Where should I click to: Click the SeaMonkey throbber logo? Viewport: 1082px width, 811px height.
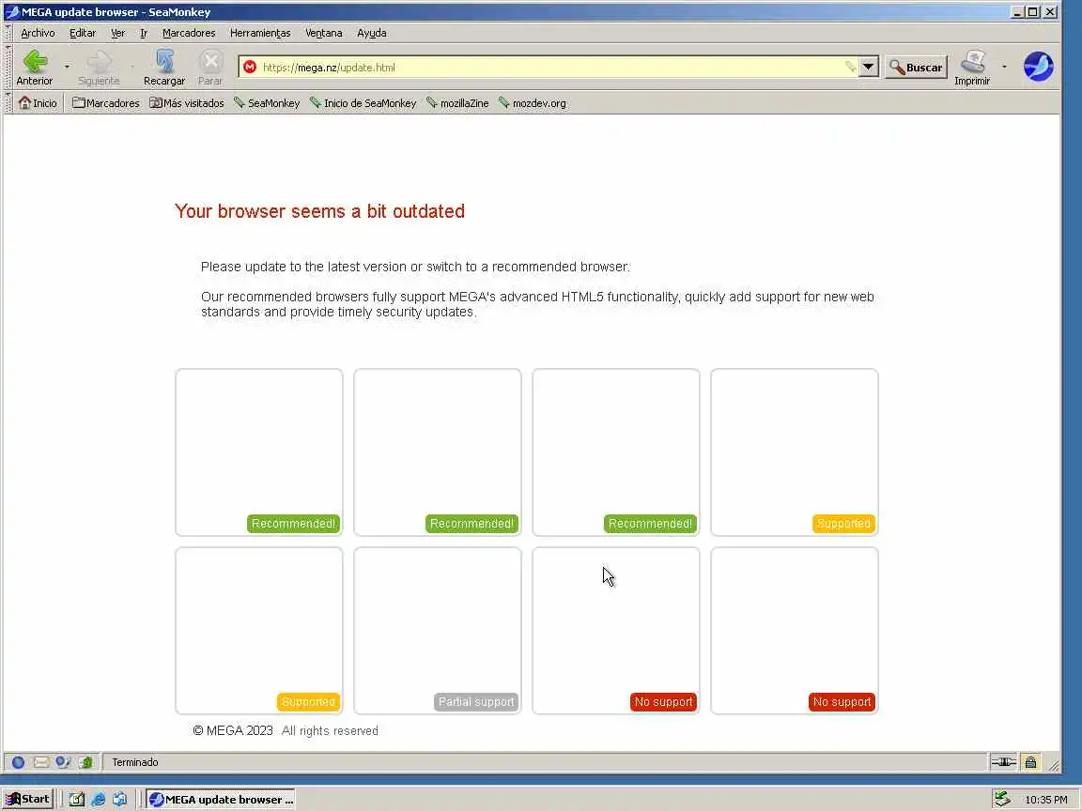coord(1039,67)
